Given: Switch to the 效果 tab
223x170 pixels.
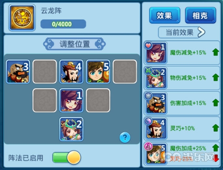Looking at the screenshot, I should [165, 15].
